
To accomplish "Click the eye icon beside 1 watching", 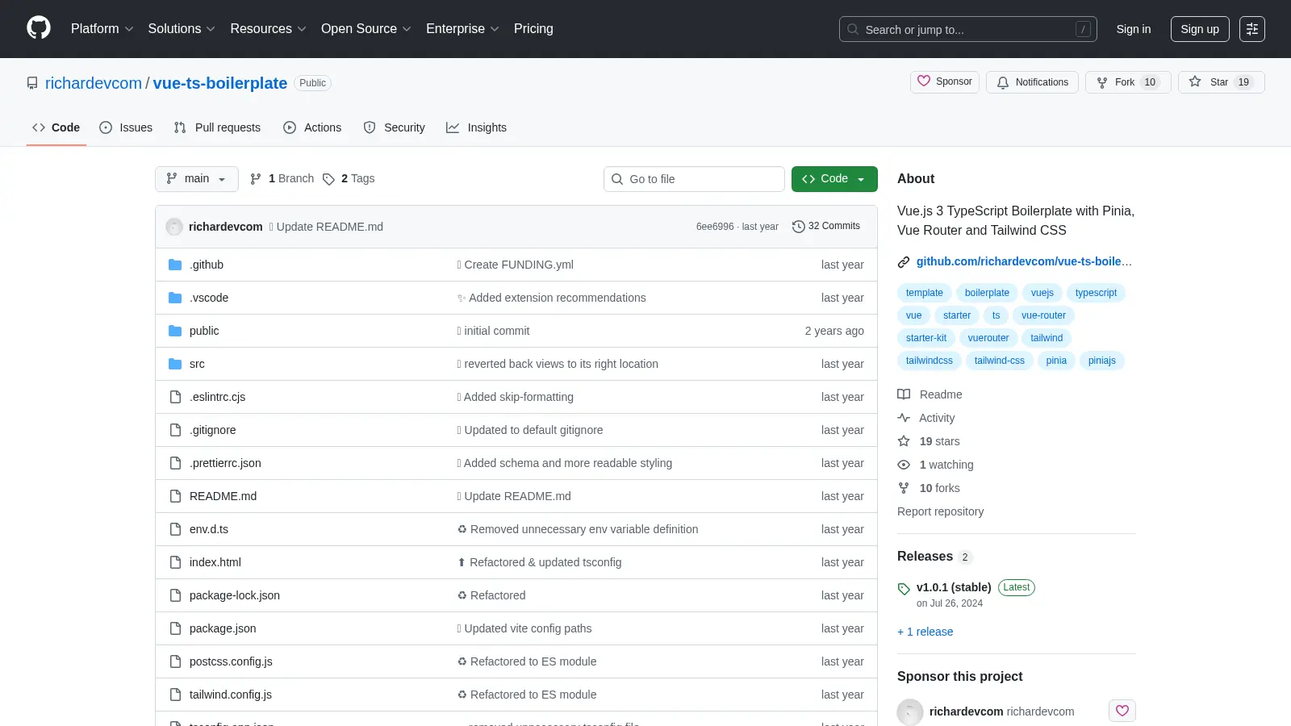I will pyautogui.click(x=904, y=465).
